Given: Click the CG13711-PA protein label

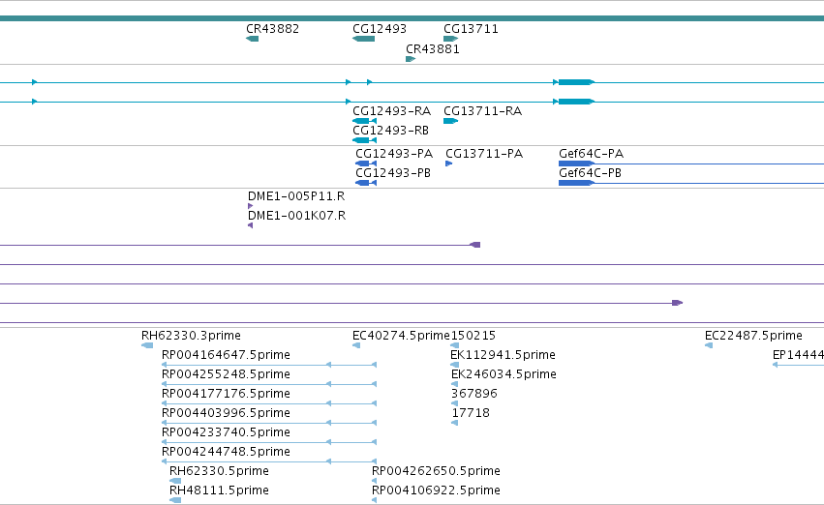Looking at the screenshot, I should point(484,154).
